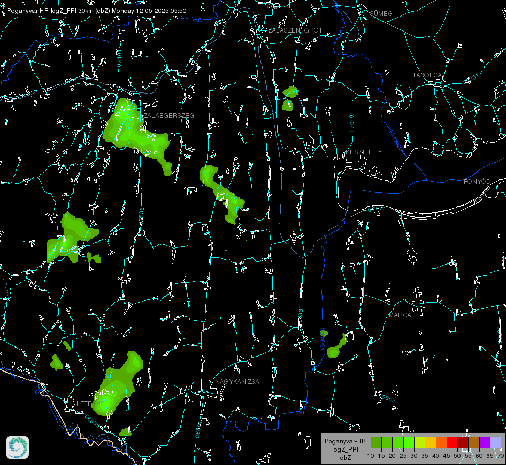Viewport: 506px width, 465px height.
Task: Click the radar title text with date 12-05-2025
Action: [97, 11]
